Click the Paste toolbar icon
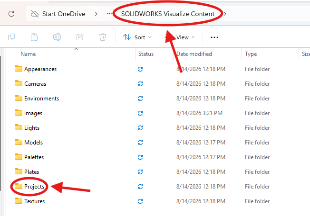 click(34, 37)
